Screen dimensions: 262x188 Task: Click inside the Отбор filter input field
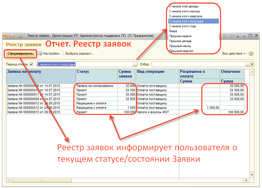[x=198, y=64]
